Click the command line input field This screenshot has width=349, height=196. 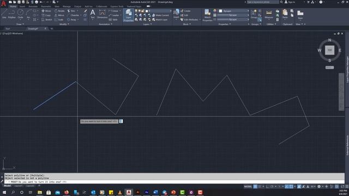tap(174, 182)
